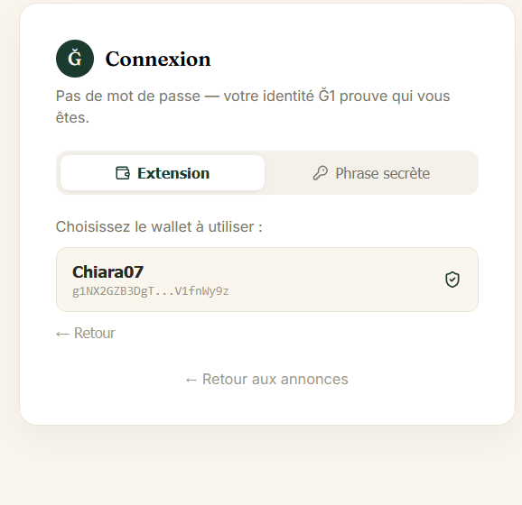Click the shield checkmark icon on Chiara07

click(x=452, y=280)
